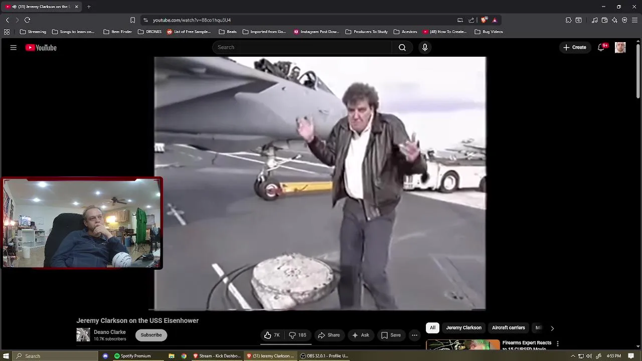The width and height of the screenshot is (642, 361).
Task: Click the share page icon in address bar
Action: (471, 20)
